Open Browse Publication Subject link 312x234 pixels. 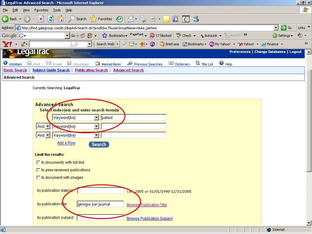[x=149, y=218]
